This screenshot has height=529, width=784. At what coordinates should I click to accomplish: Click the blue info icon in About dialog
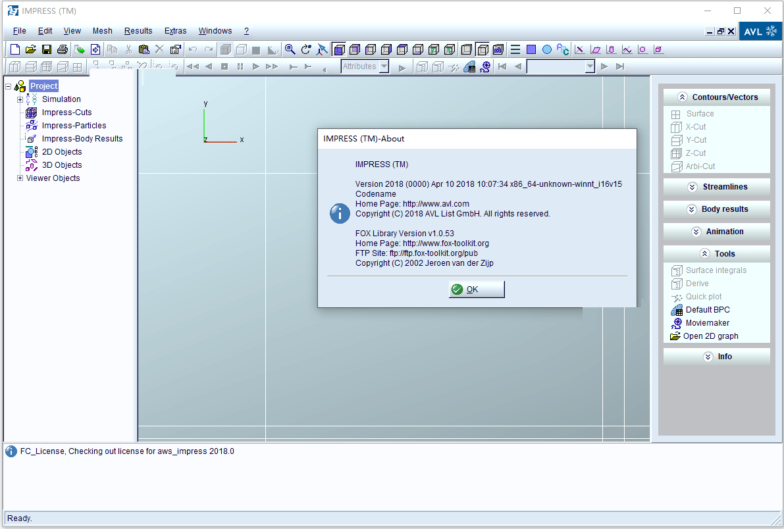[x=340, y=213]
